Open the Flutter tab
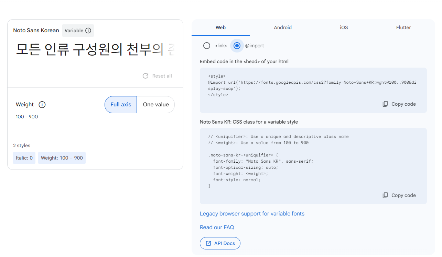 tap(403, 27)
